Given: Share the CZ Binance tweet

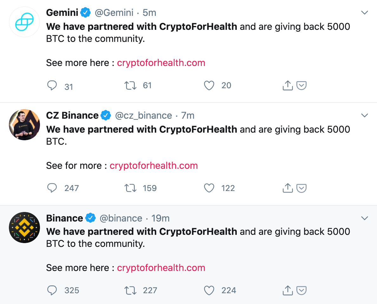Looking at the screenshot, I should [x=287, y=188].
